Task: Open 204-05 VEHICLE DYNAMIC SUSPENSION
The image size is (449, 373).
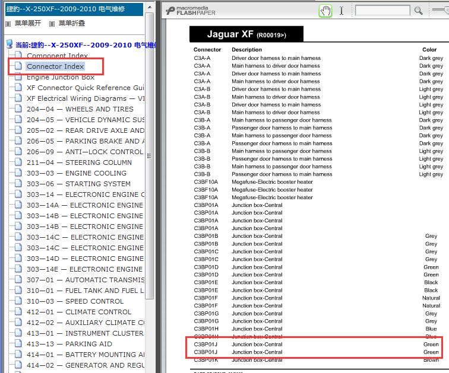Action: [86, 120]
